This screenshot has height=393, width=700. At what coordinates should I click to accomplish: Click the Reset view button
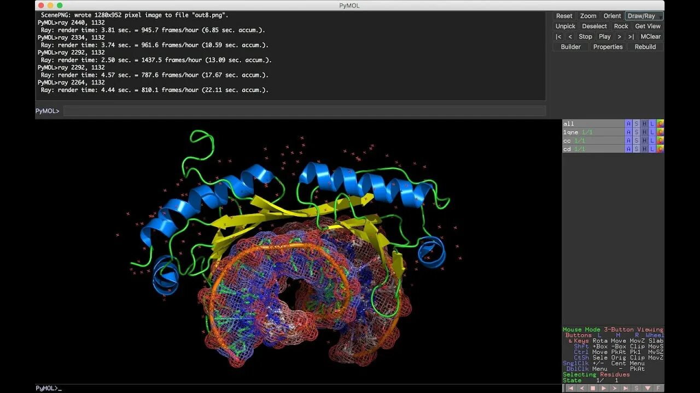coord(564,16)
